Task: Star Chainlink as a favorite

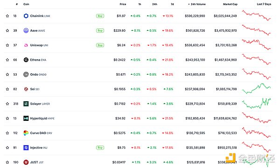Action: point(7,16)
